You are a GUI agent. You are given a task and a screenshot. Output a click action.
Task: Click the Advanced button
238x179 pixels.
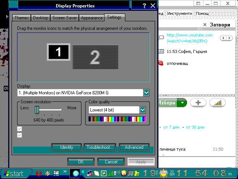tap(134, 147)
